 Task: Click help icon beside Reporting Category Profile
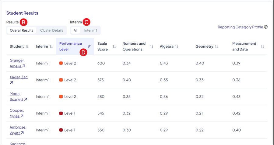point(266,27)
